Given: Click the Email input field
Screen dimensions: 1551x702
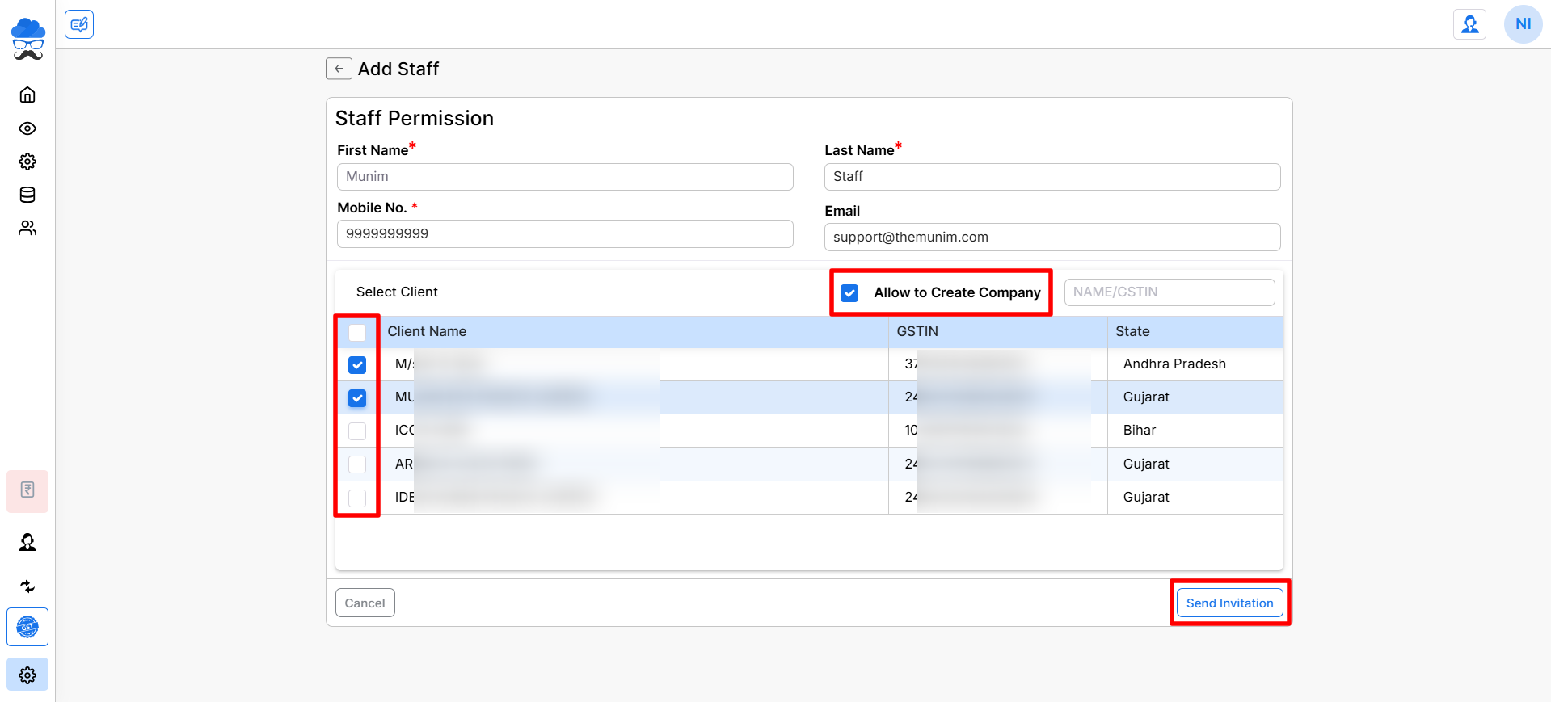Looking at the screenshot, I should click(x=1052, y=238).
